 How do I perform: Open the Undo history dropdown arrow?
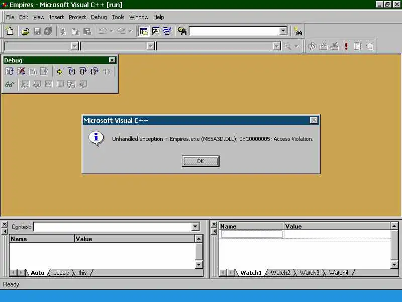[112, 31]
